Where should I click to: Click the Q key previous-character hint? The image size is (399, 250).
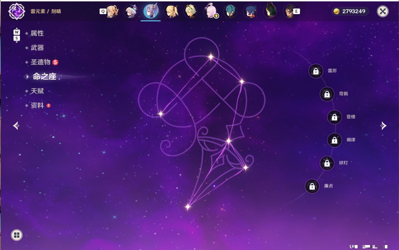(103, 11)
